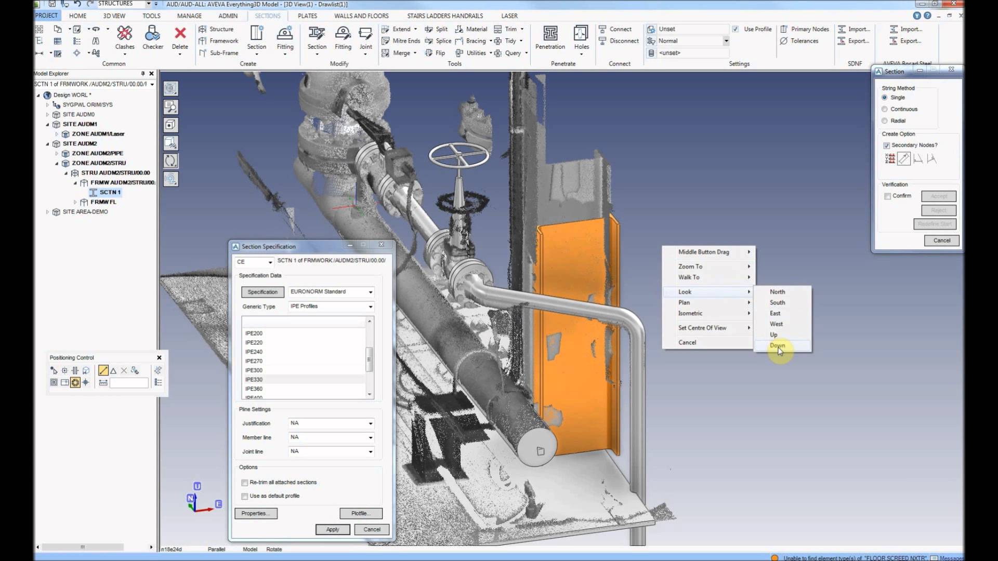
Task: Toggle the Use Profile checkbox
Action: tap(736, 29)
